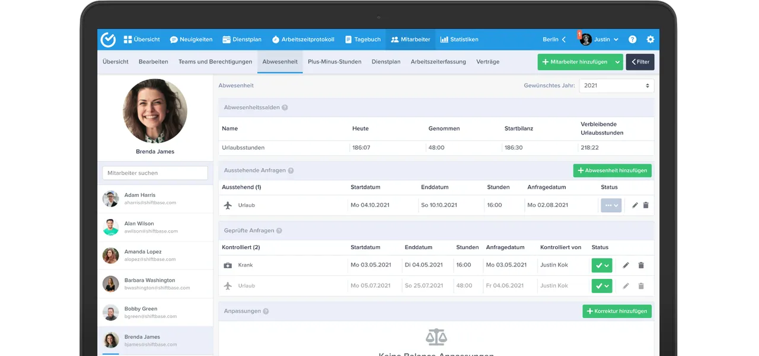Viewport: 759px width, 356px height.
Task: Open the settings gear icon
Action: tap(650, 40)
